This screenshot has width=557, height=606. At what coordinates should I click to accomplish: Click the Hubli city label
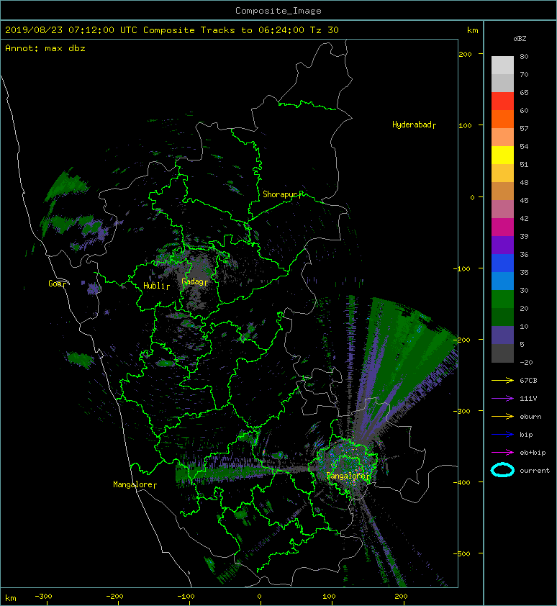click(155, 286)
